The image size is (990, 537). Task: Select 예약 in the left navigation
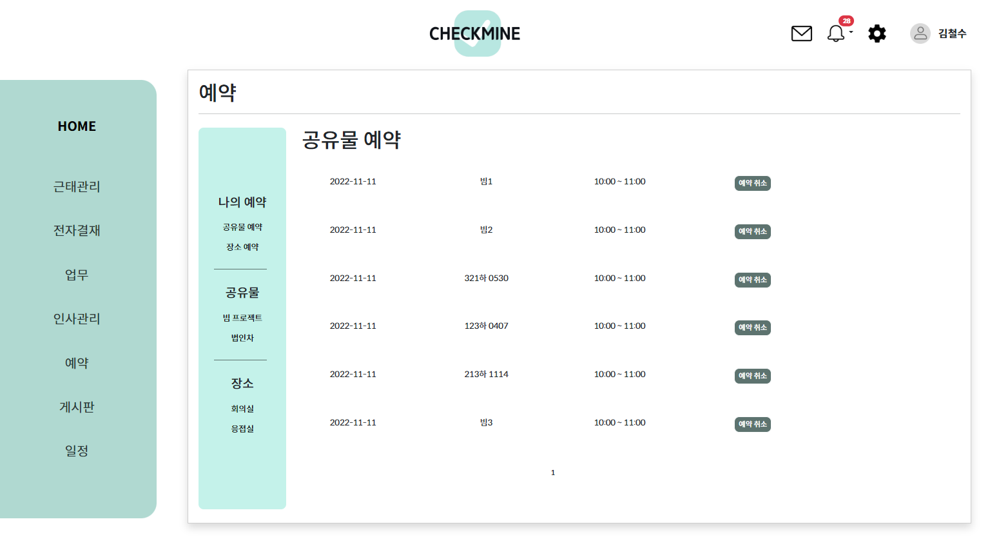click(x=77, y=362)
